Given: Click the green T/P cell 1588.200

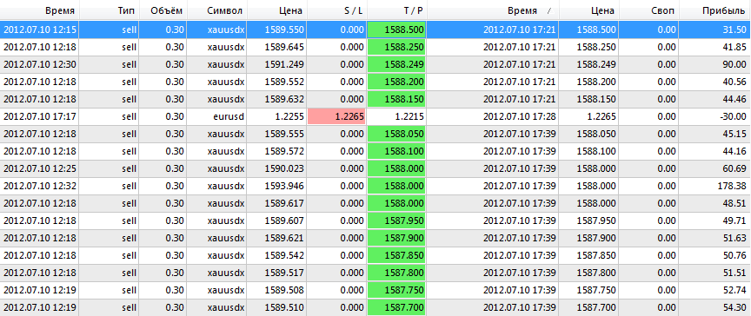Looking at the screenshot, I should [396, 82].
